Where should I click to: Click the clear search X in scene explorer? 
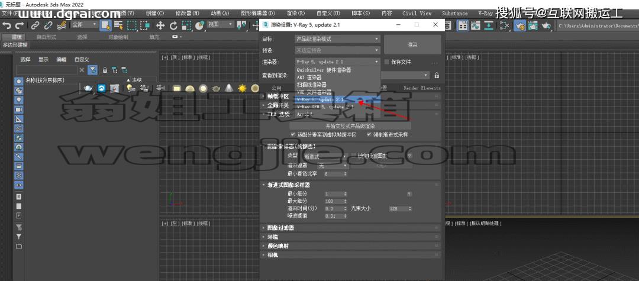82,70
